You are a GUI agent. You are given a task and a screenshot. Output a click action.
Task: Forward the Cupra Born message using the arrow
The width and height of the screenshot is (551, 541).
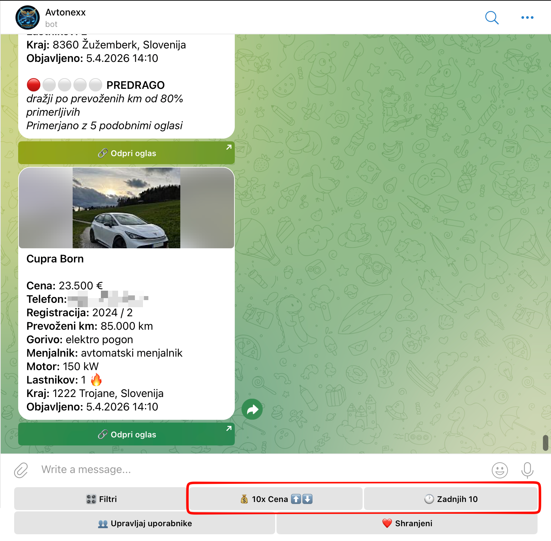pyautogui.click(x=252, y=409)
